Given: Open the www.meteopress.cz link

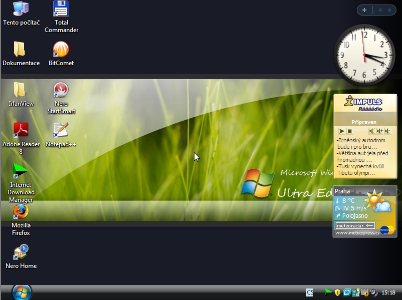Looking at the screenshot, I should point(357,233).
